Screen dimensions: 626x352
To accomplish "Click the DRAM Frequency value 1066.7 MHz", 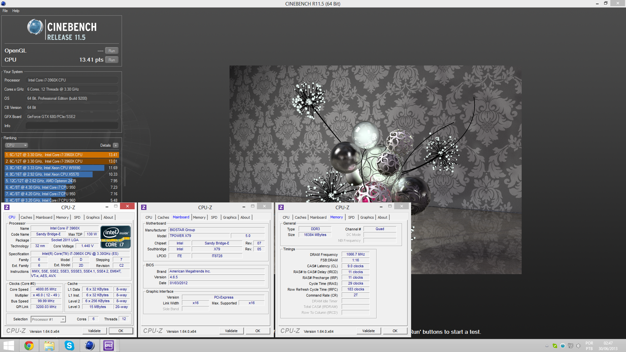I will [355, 255].
